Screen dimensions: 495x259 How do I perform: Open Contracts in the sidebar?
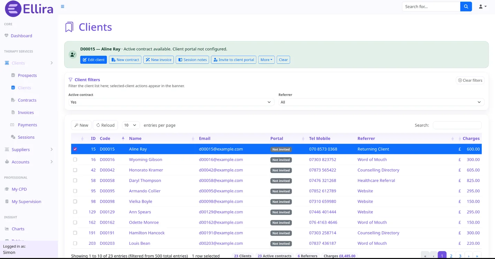point(27,100)
